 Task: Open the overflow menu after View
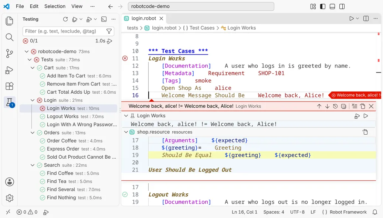(92, 6)
